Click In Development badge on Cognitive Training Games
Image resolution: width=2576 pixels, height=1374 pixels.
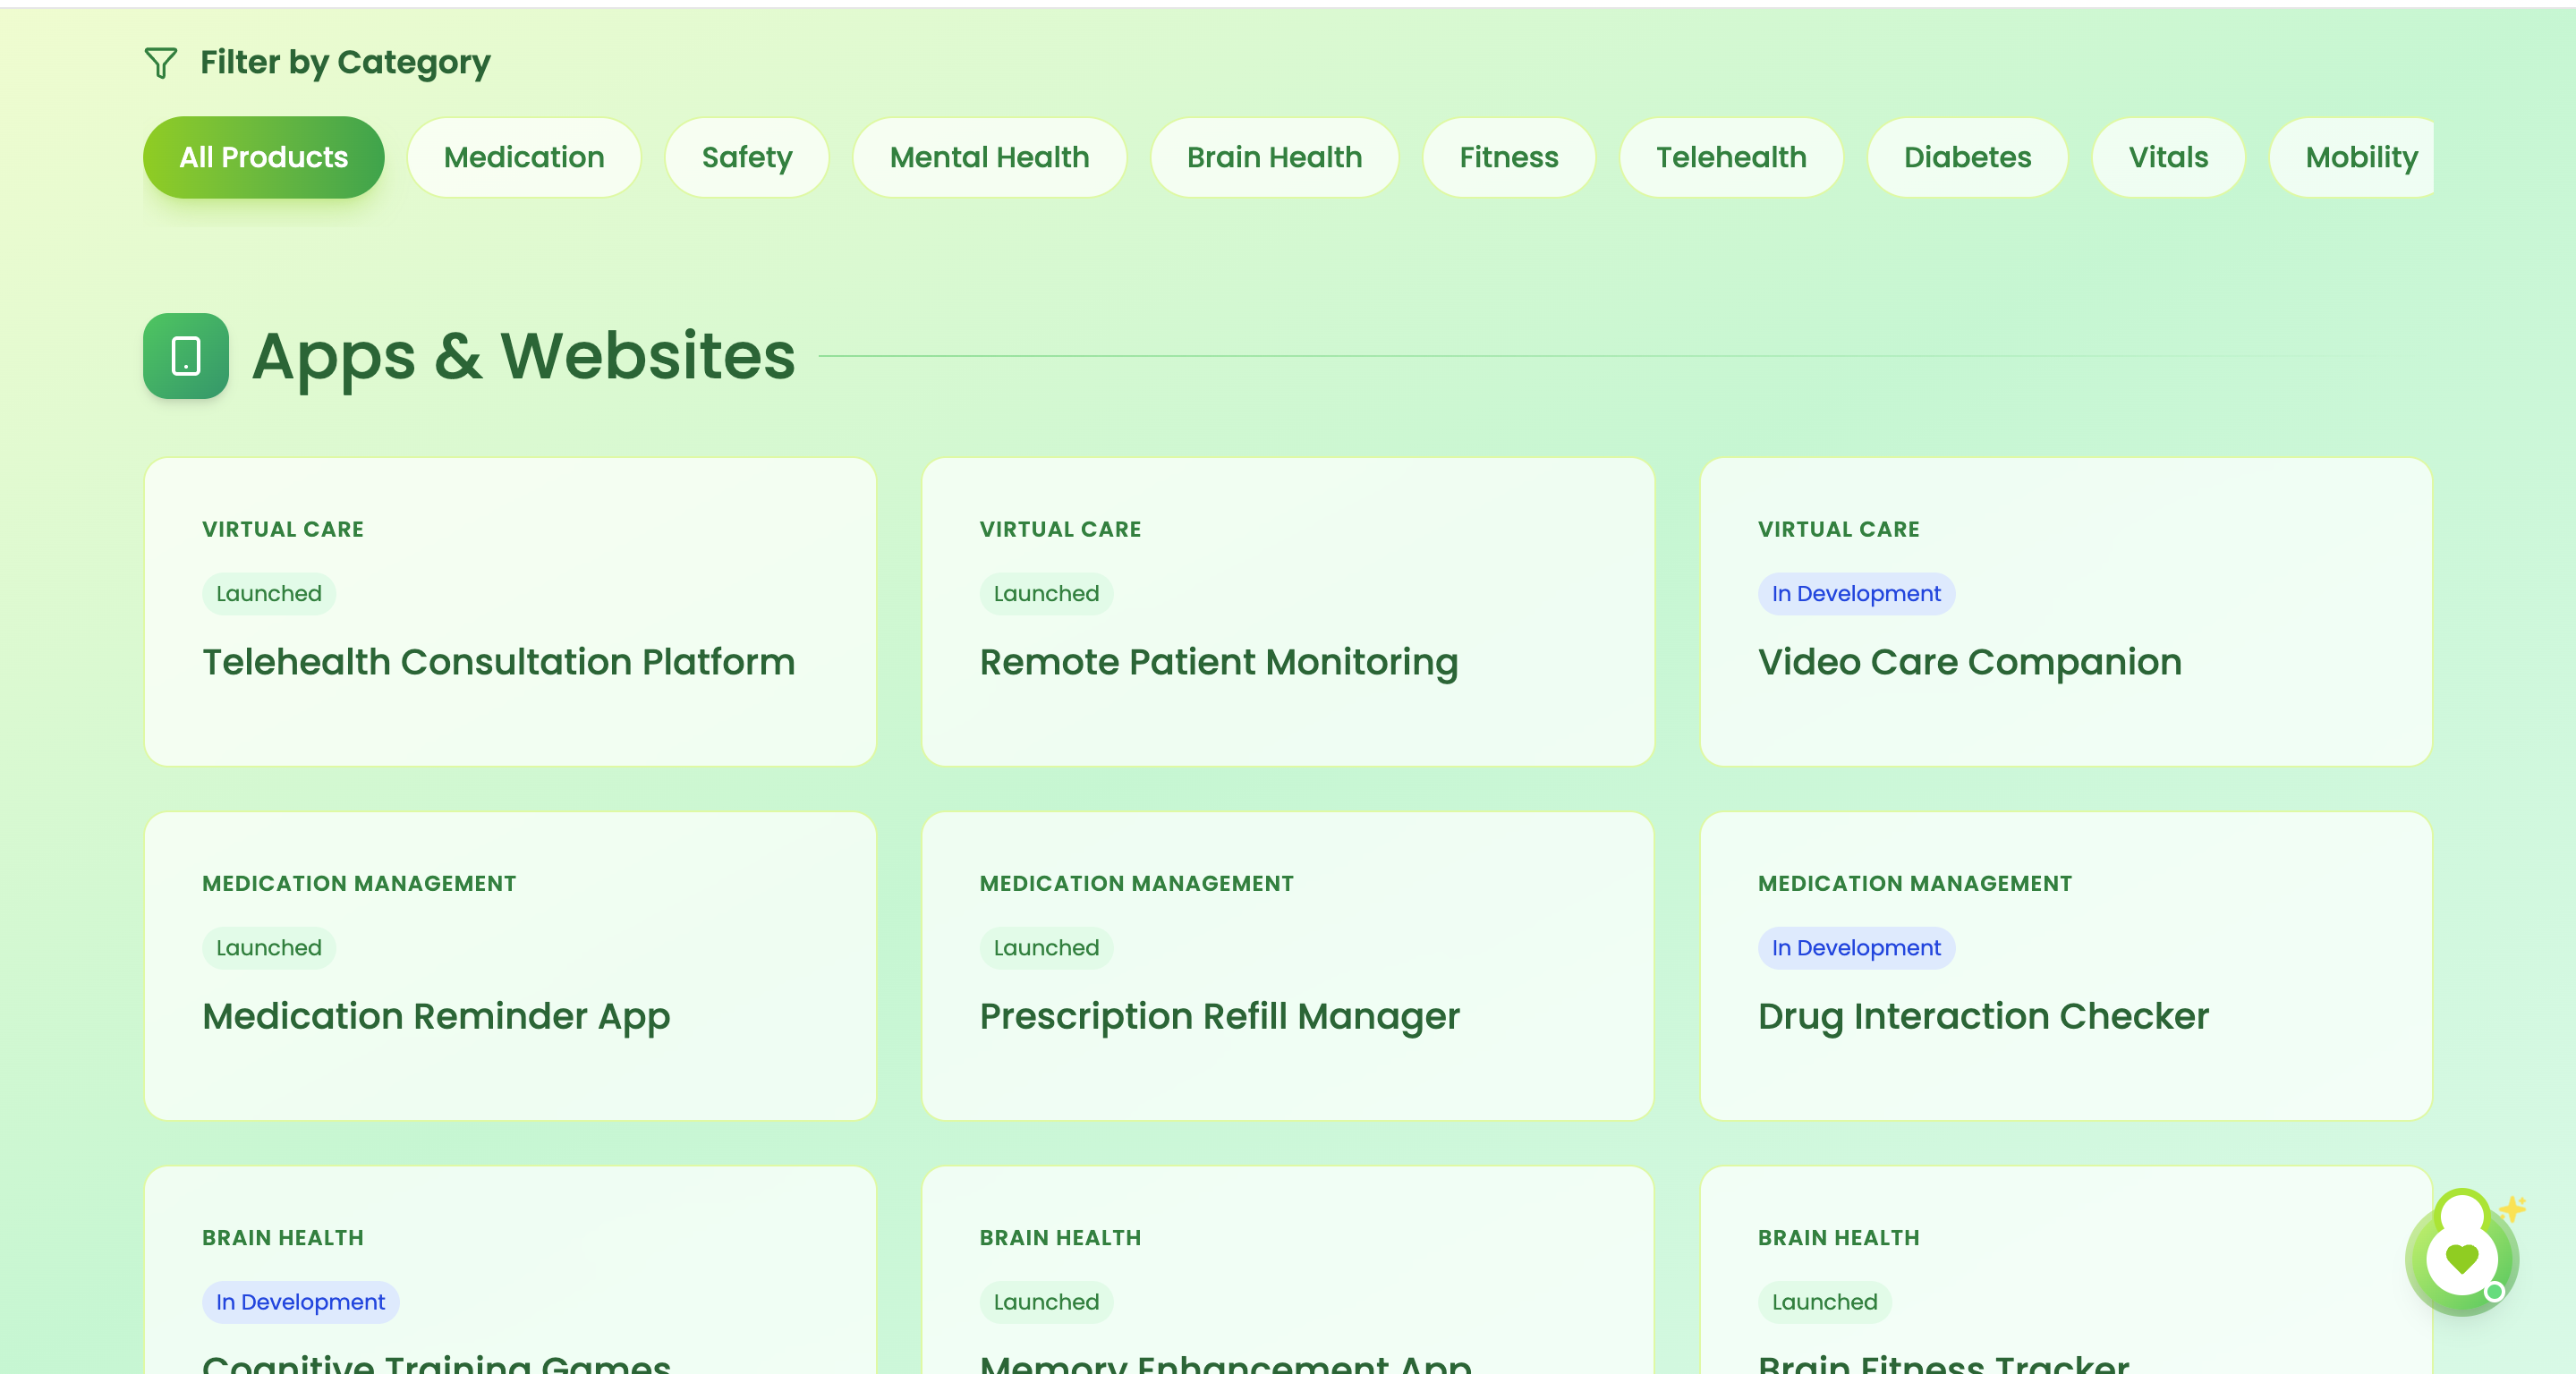pos(300,1302)
